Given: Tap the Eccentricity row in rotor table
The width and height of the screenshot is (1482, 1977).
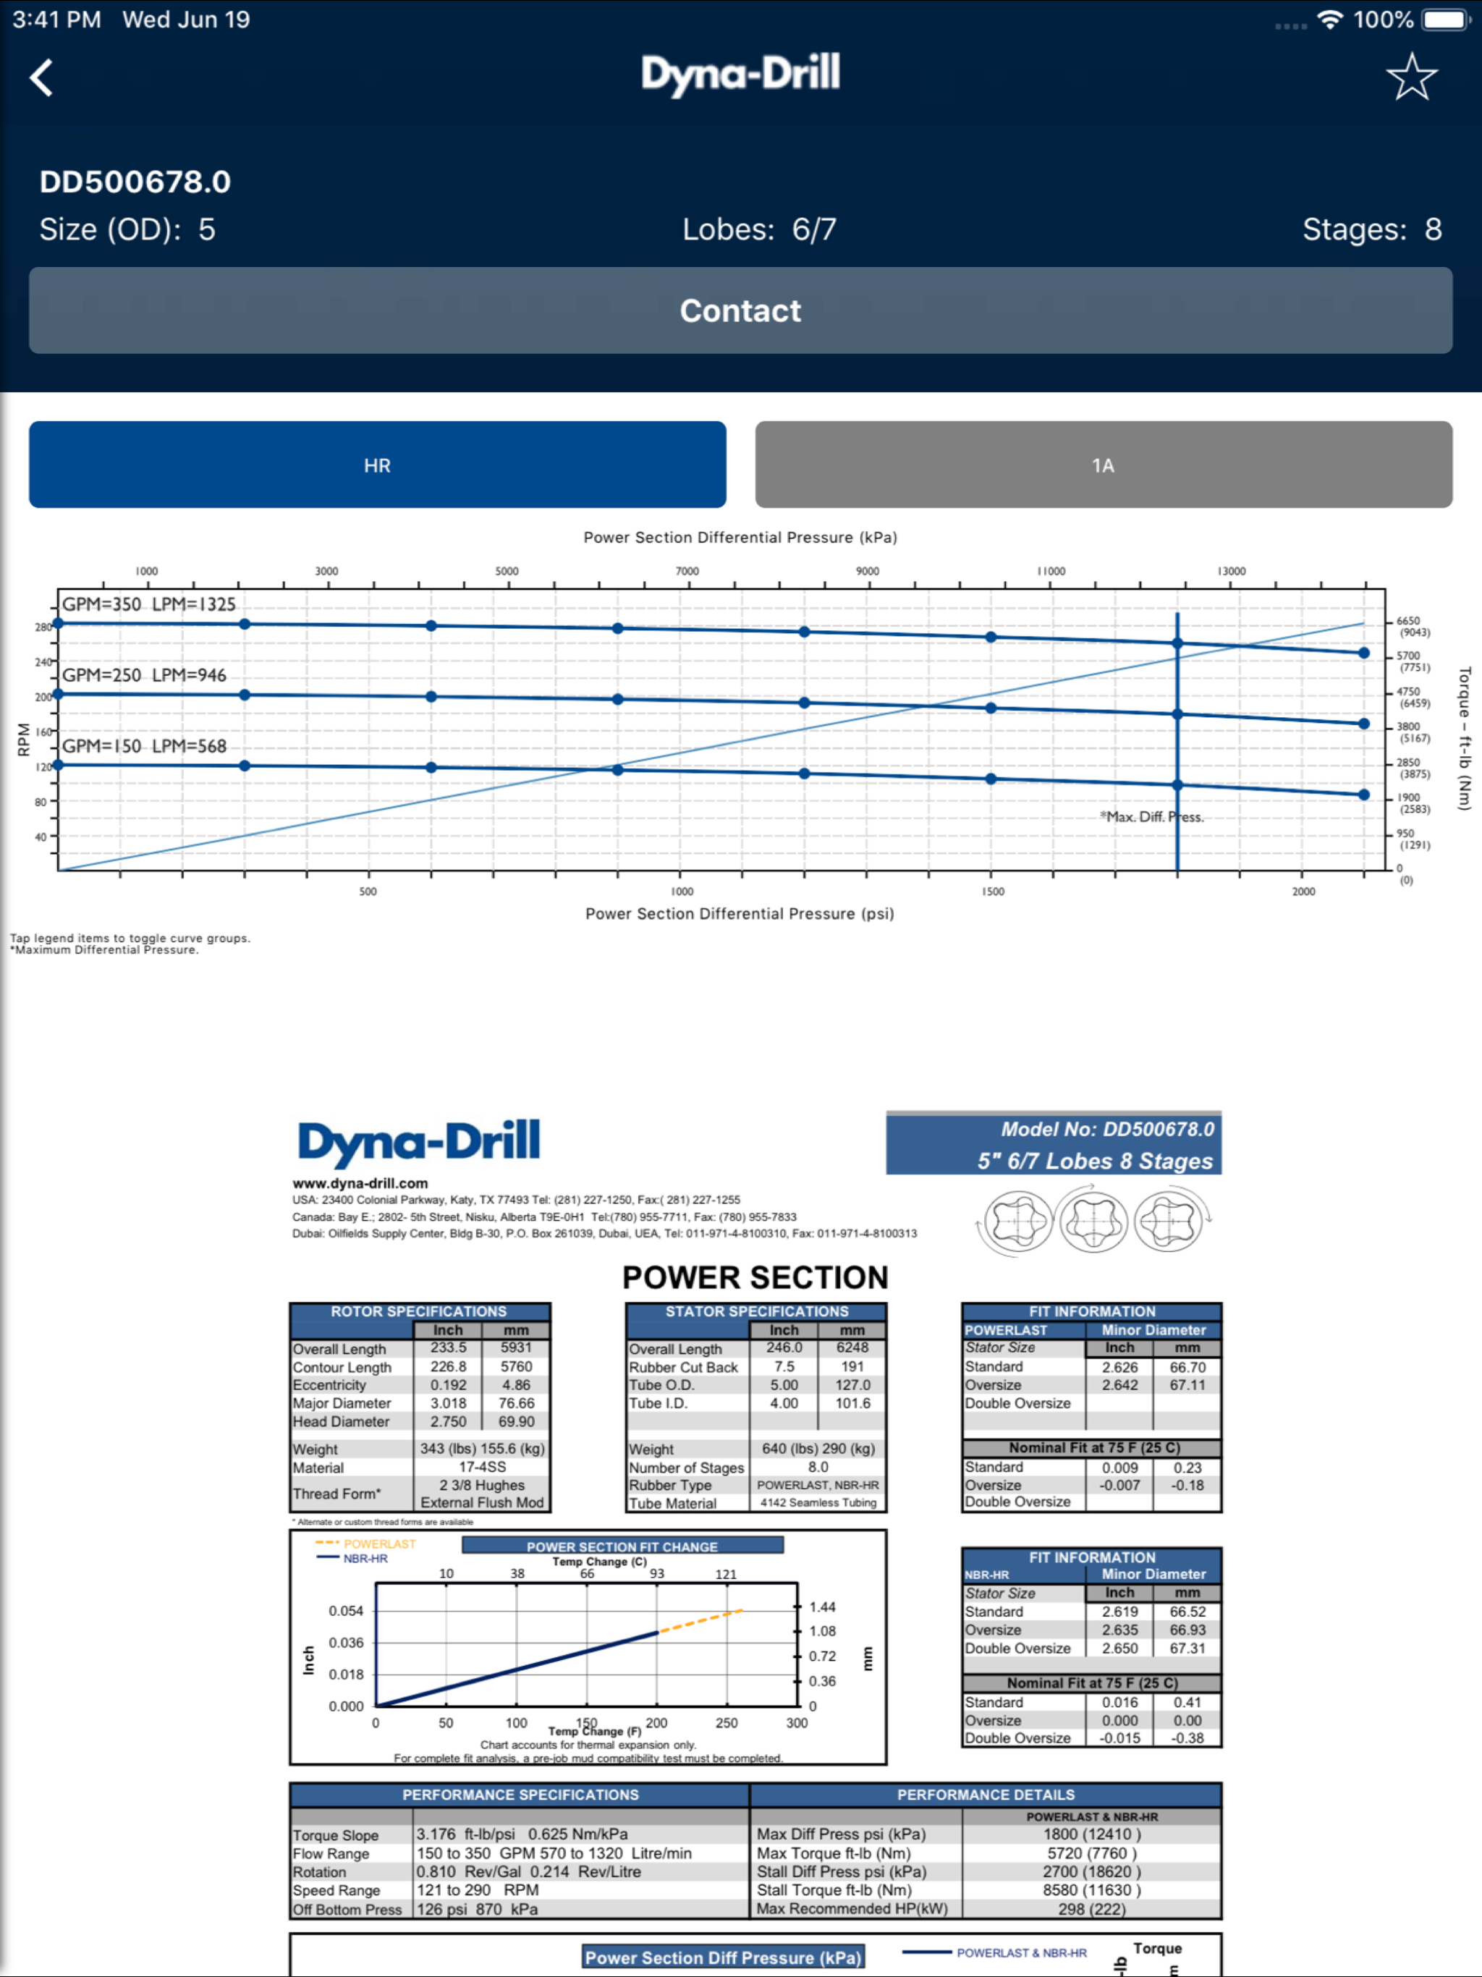Looking at the screenshot, I should (x=419, y=1384).
